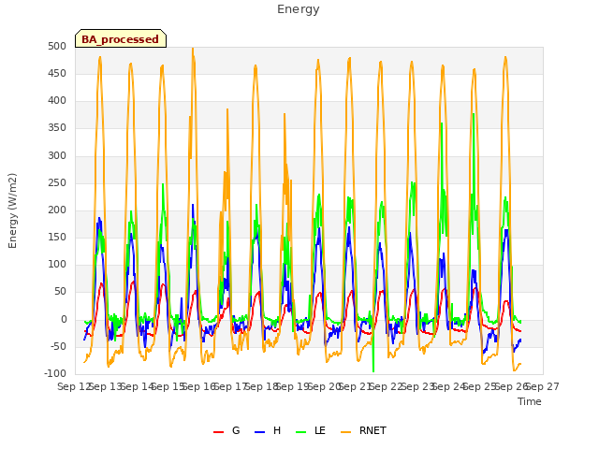The height and width of the screenshot is (449, 599).
Task: Click the Sep 24 x-axis tick label
Action: point(449,387)
